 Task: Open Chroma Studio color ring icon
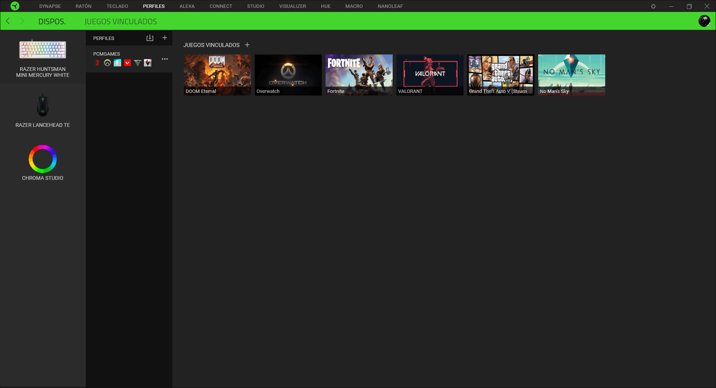pyautogui.click(x=43, y=159)
